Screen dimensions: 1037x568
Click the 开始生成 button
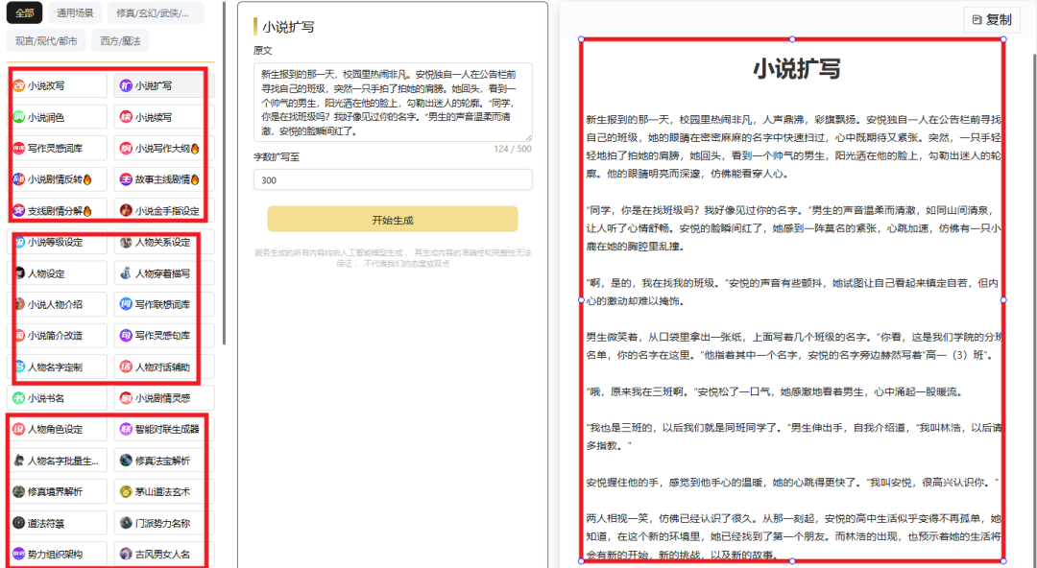coord(392,218)
